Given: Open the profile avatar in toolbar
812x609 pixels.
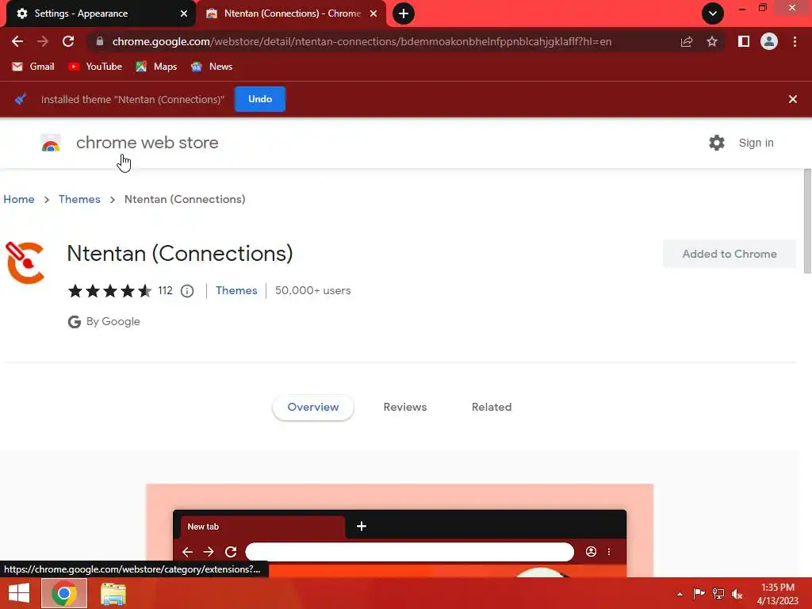Looking at the screenshot, I should coord(769,41).
